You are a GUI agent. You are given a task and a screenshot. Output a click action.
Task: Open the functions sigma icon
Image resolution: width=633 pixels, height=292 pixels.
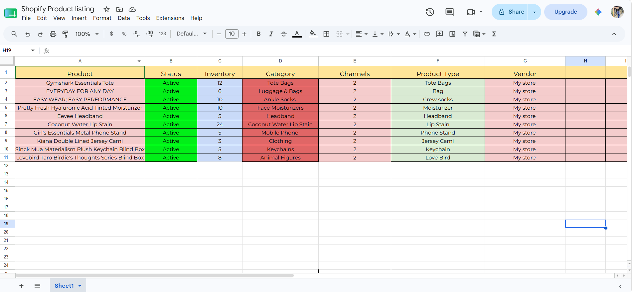coord(494,34)
